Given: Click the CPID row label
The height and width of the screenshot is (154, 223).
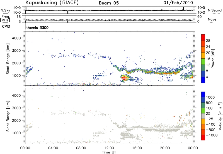Looking at the screenshot, I should (x=6, y=26).
